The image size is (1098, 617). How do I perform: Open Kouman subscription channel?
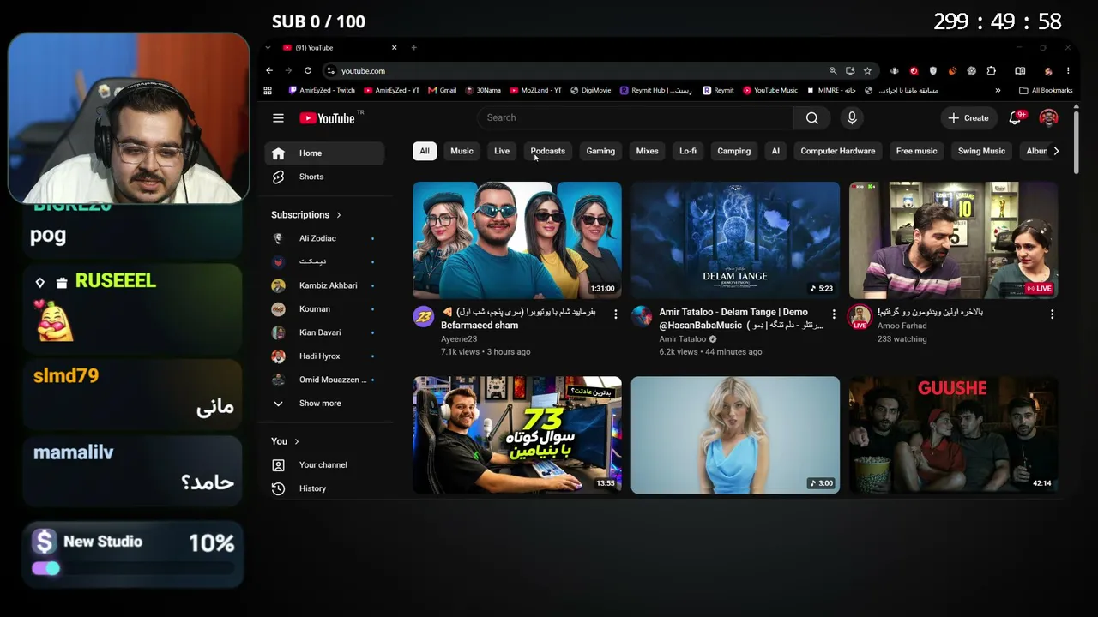click(x=325, y=309)
